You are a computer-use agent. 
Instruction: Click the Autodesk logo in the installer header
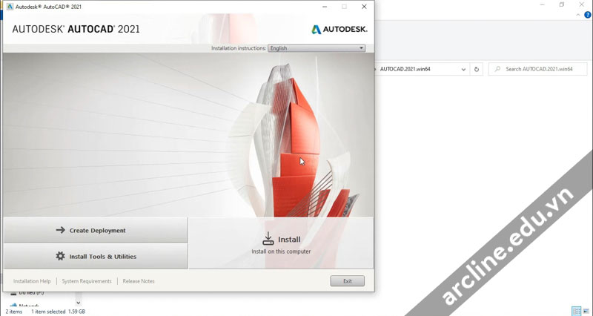tap(339, 30)
